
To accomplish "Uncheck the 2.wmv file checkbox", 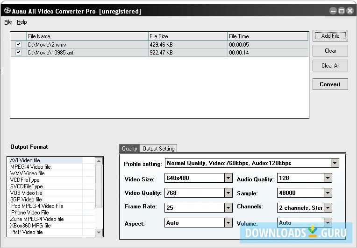I will pyautogui.click(x=18, y=44).
